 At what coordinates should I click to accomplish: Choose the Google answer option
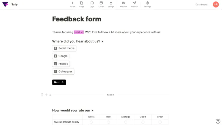coord(61,56)
